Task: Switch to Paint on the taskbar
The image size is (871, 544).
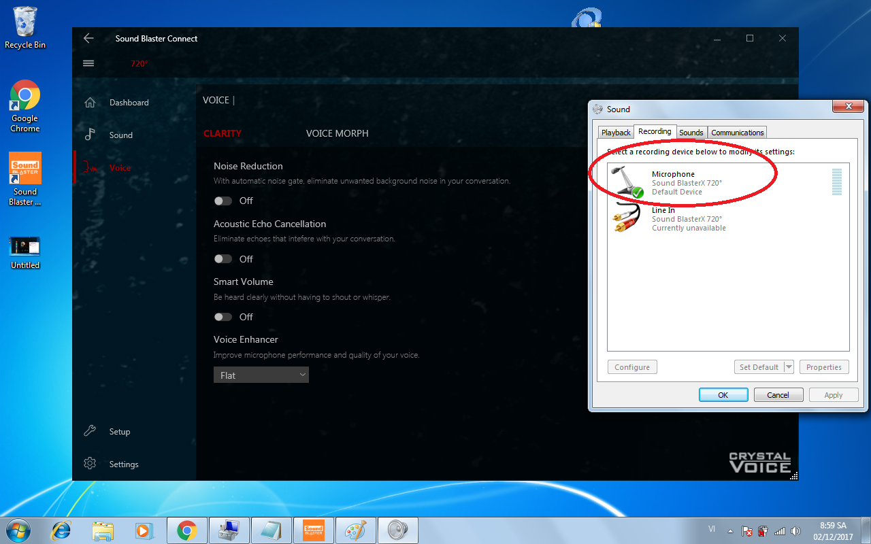Action: [x=356, y=530]
